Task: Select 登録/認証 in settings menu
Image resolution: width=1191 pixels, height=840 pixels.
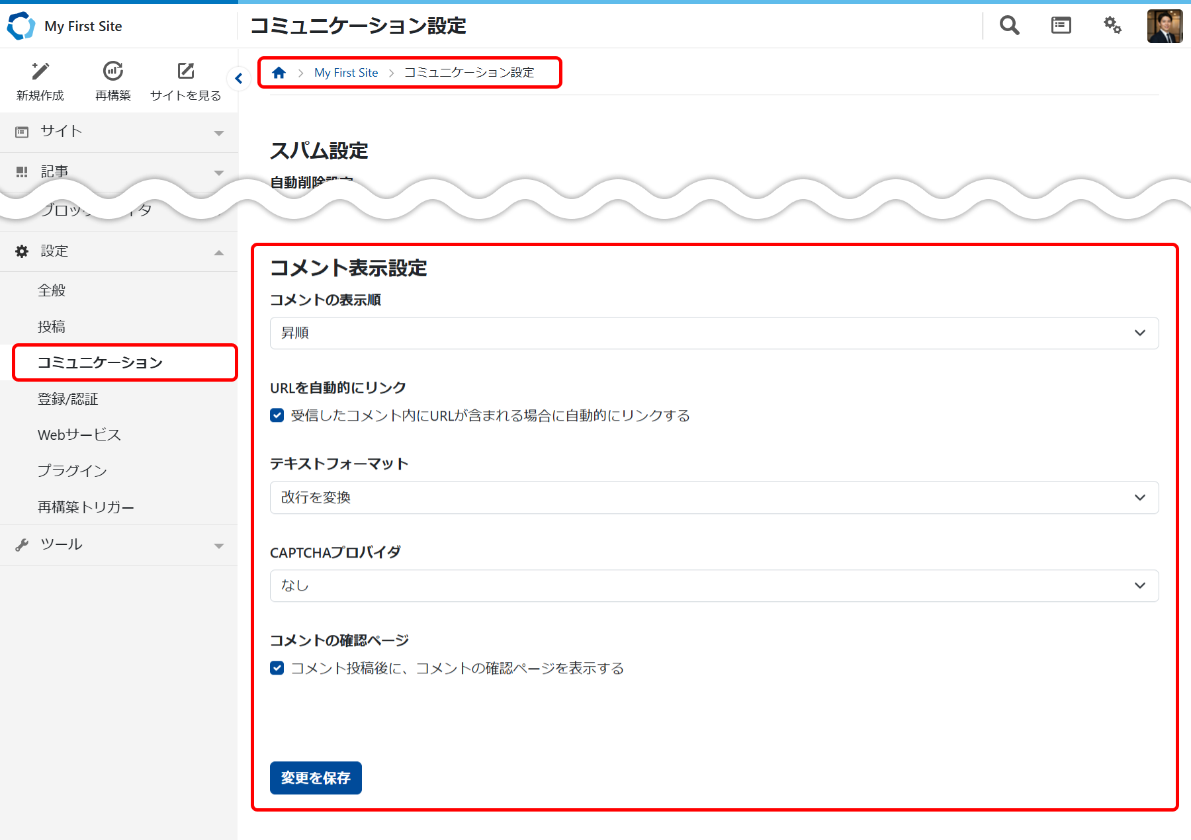Action: click(x=68, y=399)
